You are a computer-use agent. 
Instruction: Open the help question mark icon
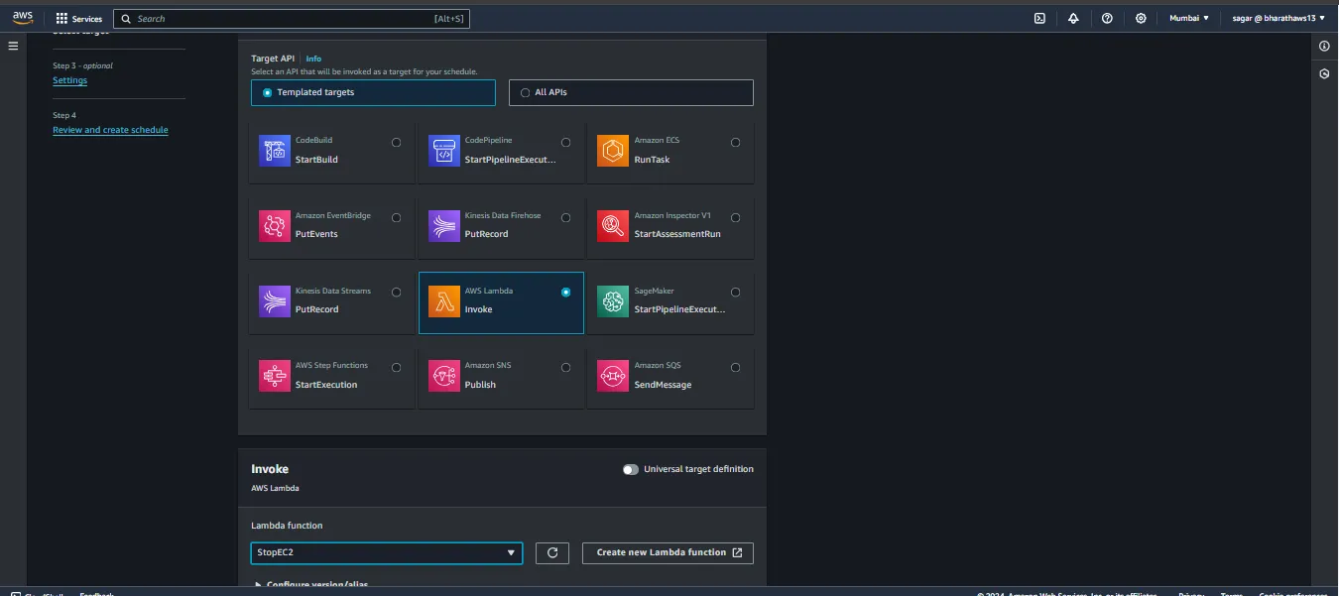[x=1107, y=18]
